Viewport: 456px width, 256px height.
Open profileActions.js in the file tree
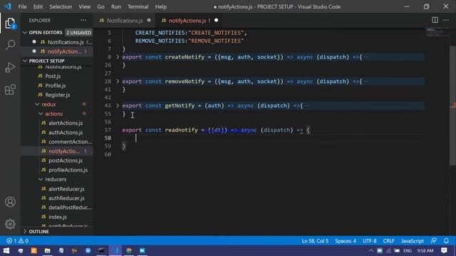coord(68,170)
